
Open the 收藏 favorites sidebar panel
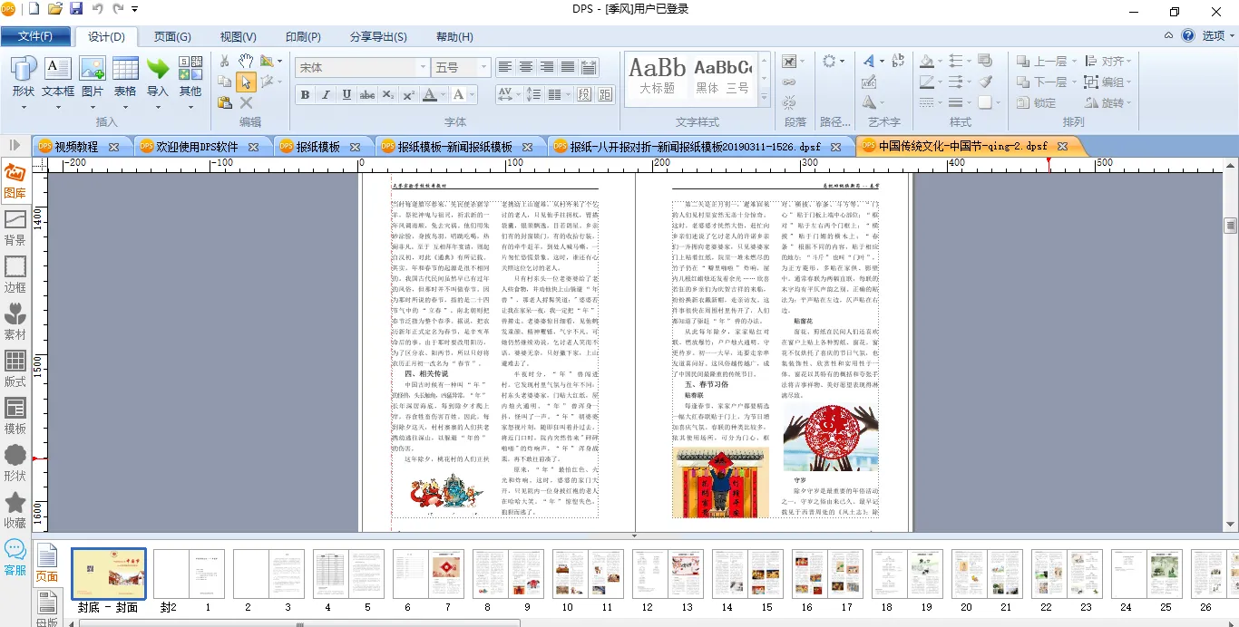tap(15, 510)
